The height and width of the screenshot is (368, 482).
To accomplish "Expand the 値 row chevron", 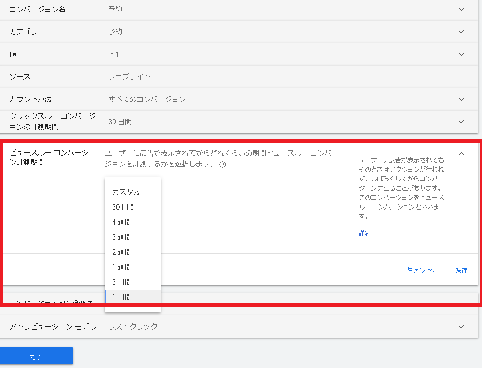I will pyautogui.click(x=461, y=54).
